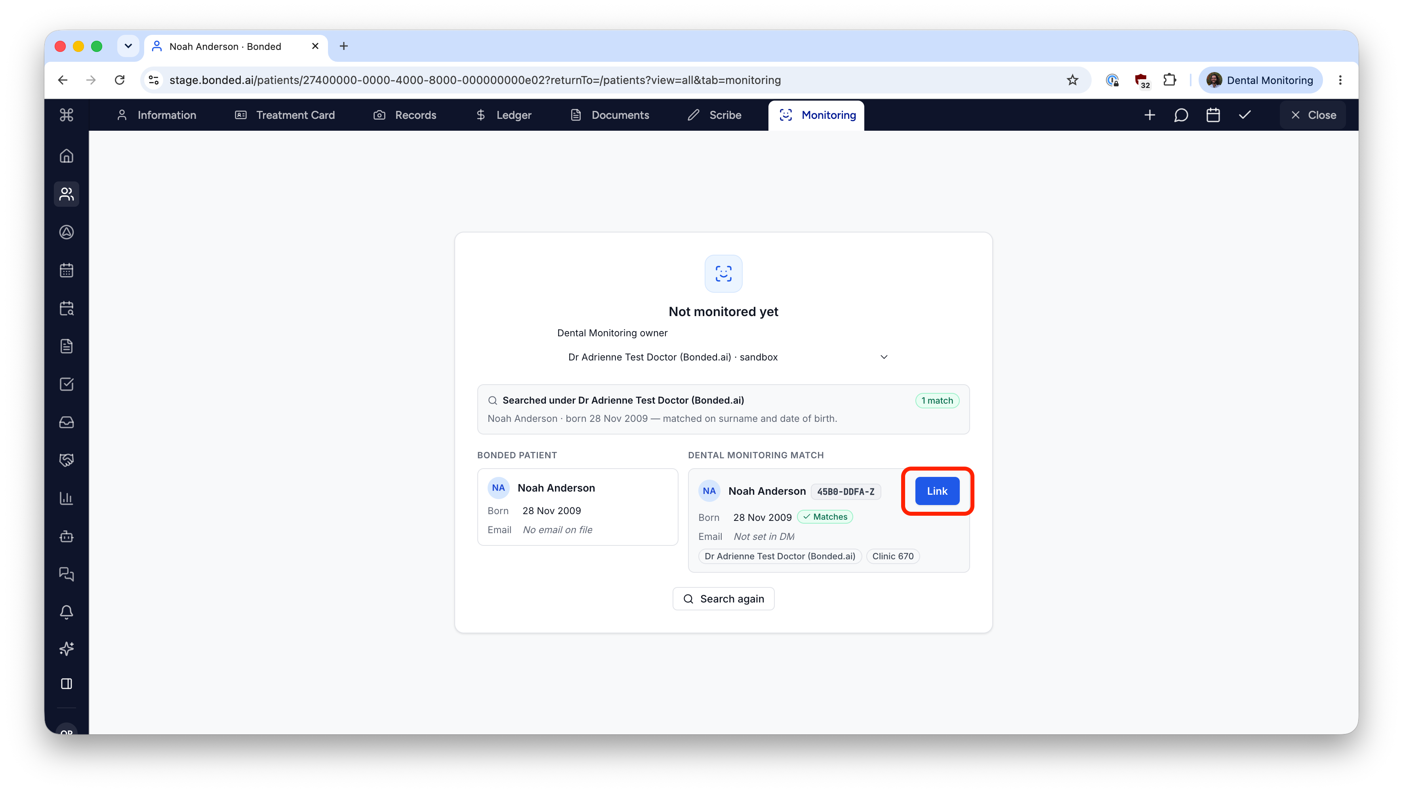Open the documents sidebar icon
Image resolution: width=1403 pixels, height=793 pixels.
pos(67,346)
